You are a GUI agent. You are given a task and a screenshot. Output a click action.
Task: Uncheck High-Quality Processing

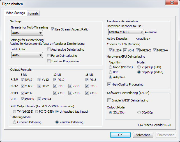[109, 84]
